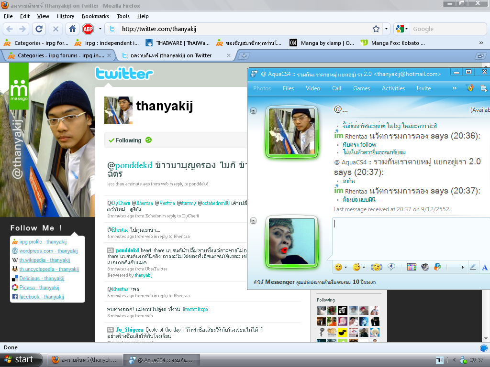This screenshot has height=367, width=490.
Task: Switch to the irpg forums tab
Action: 59,55
